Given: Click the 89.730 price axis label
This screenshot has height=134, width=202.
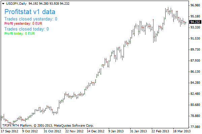Looking at the screenshot, I should 195,50.
